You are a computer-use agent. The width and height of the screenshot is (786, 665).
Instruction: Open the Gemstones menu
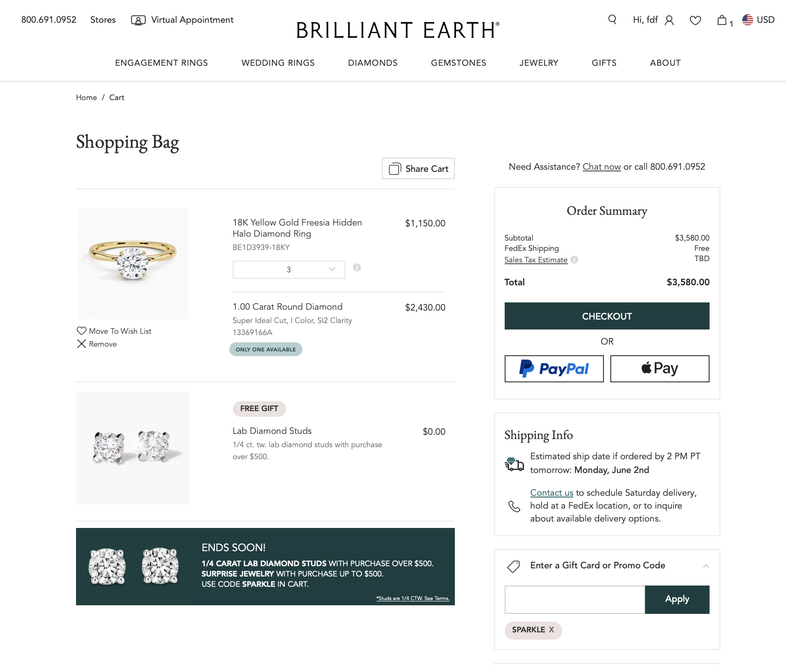coord(458,63)
